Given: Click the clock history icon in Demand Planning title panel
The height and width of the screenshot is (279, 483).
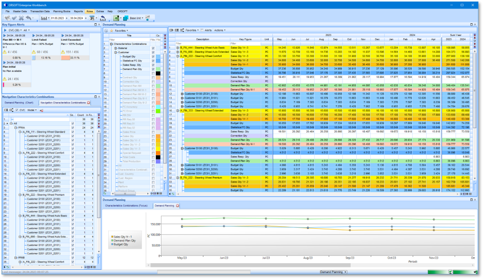Looking at the screenshot, I should pyautogui.click(x=106, y=30).
